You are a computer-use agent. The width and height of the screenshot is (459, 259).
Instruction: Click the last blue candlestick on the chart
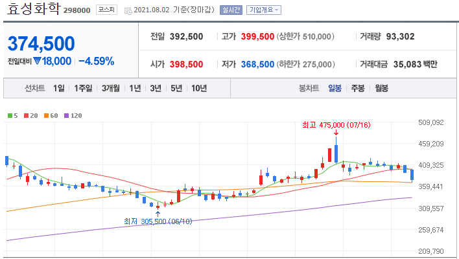(412, 175)
